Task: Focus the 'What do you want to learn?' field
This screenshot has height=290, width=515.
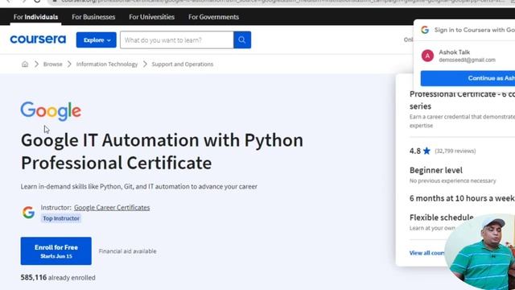Action: tap(177, 39)
